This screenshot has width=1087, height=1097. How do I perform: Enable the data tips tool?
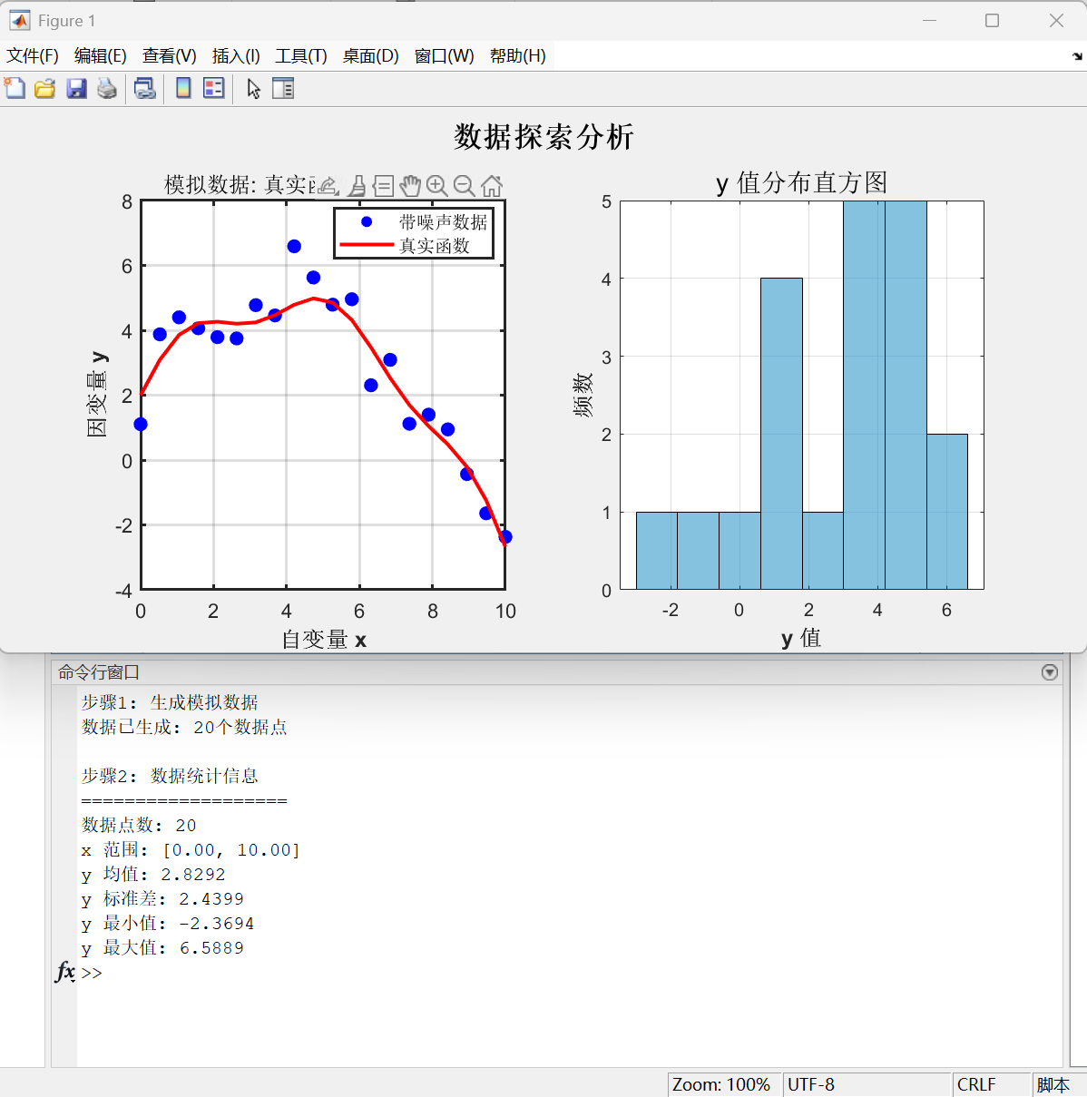[x=383, y=186]
